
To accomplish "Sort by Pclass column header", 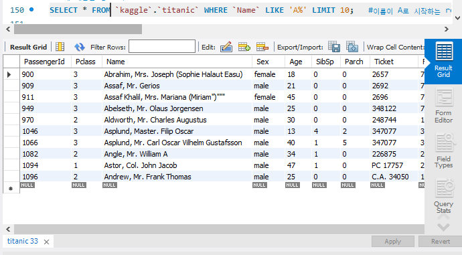I will pyautogui.click(x=86, y=62).
